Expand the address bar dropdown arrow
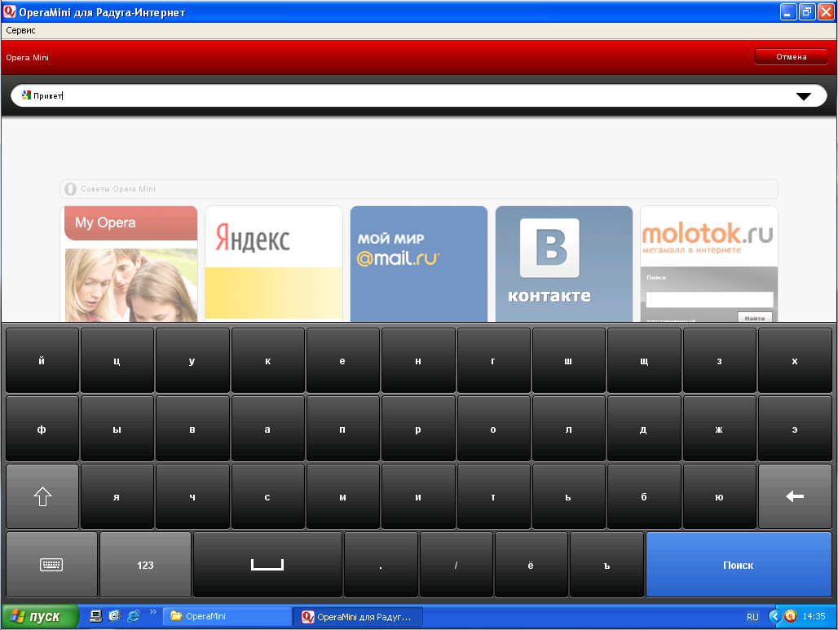Screen dimensions: 838x630 coord(803,96)
